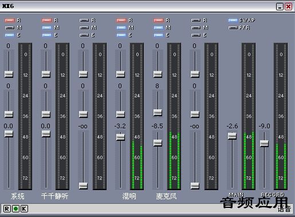The image size is (295, 217).
Task: Click the R icon in bottom status bar
Action: tap(7, 208)
